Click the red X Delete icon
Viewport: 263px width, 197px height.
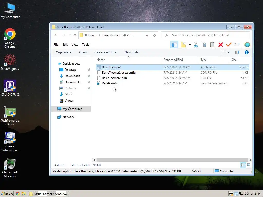[x=221, y=45]
